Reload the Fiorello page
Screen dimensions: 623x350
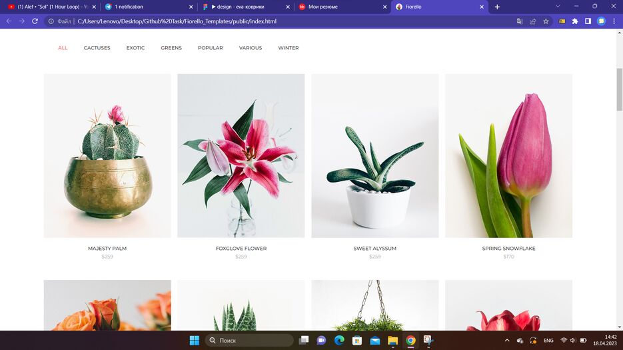pos(35,21)
